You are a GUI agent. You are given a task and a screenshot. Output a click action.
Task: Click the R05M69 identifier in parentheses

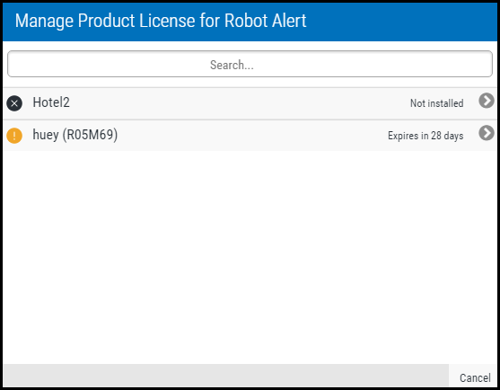pyautogui.click(x=90, y=135)
